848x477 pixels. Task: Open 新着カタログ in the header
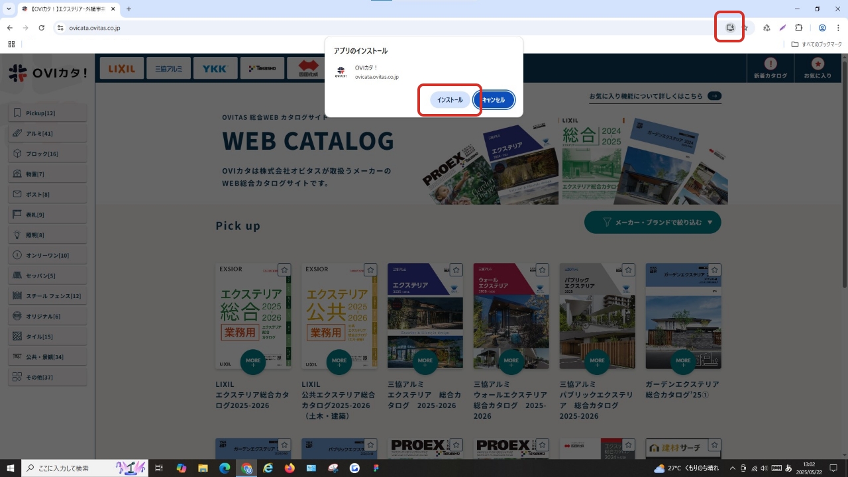(770, 68)
